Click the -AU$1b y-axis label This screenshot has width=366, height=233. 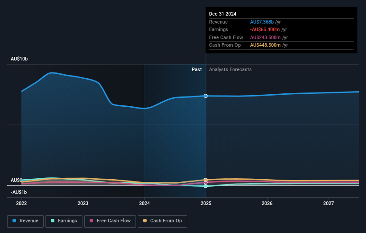click(19, 192)
